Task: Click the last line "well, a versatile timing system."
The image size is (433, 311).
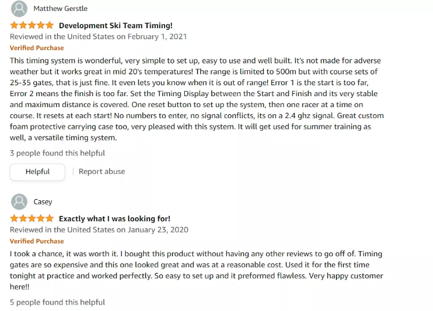Action: point(63,138)
